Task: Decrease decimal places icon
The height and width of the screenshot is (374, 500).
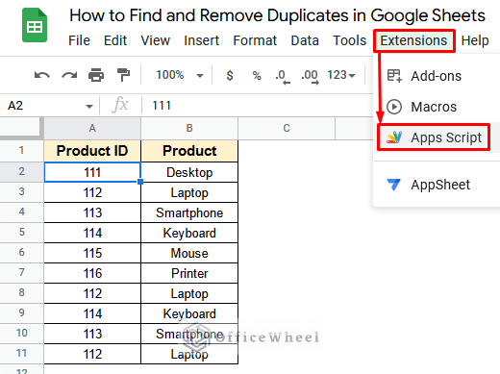Action: coord(283,77)
